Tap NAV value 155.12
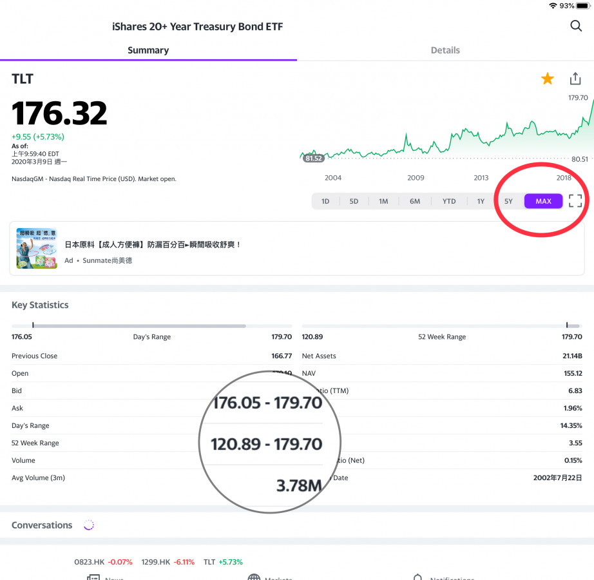The height and width of the screenshot is (580, 594). click(573, 373)
